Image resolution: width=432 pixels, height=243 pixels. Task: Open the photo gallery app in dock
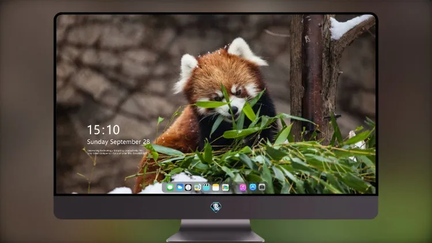225,187
